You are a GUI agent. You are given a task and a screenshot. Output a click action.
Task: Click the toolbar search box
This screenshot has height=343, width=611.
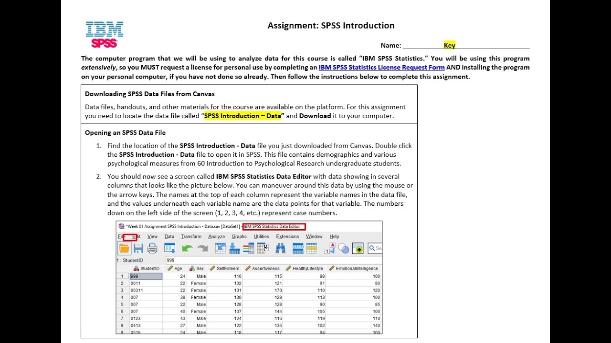click(375, 248)
